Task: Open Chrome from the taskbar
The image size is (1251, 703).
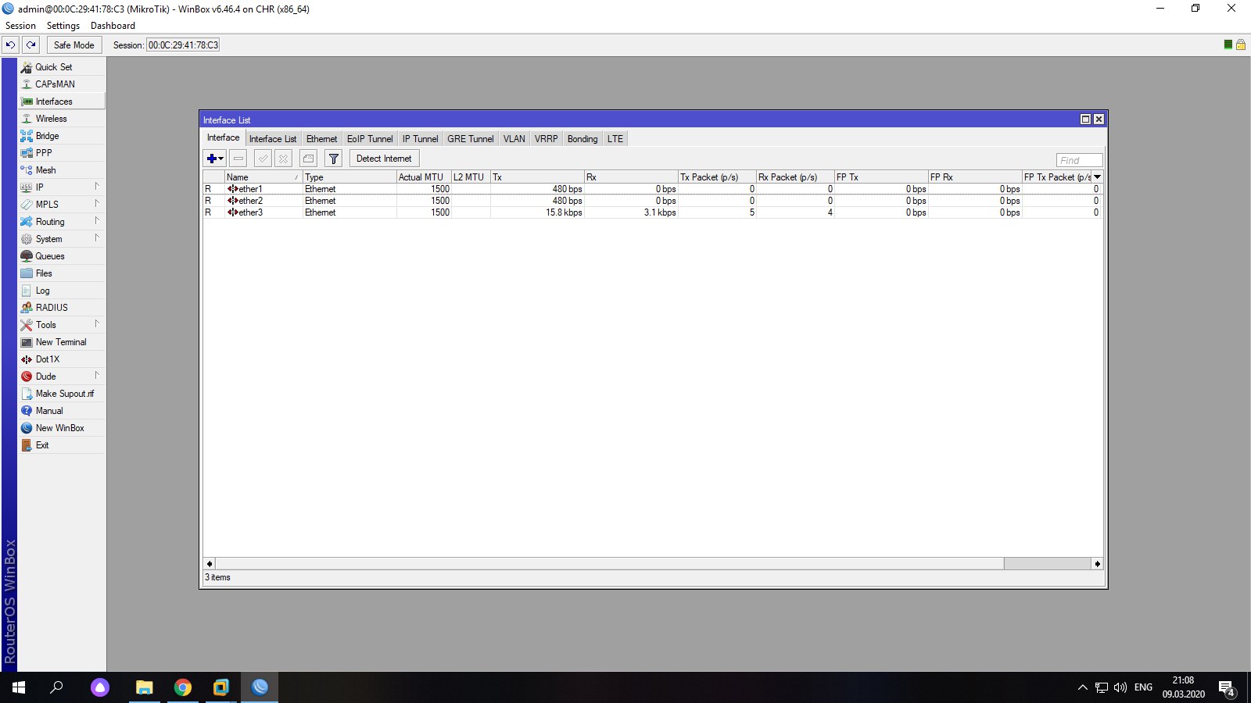Action: [183, 687]
